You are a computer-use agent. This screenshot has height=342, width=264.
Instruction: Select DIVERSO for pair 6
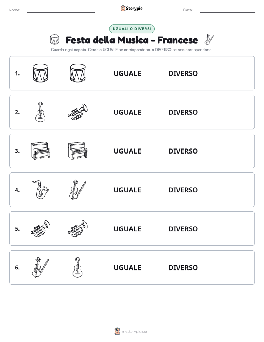[x=183, y=268]
